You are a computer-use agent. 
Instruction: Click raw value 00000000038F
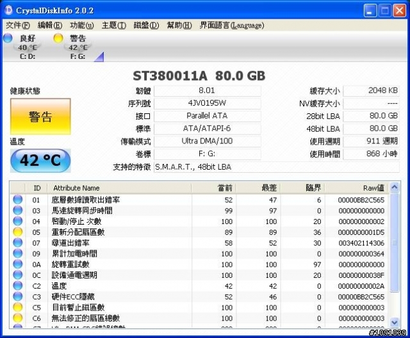[361, 275]
